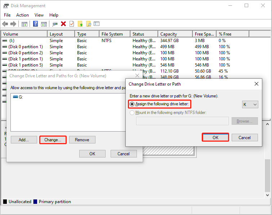Click the Properties checkmark page icon

pyautogui.click(x=72, y=24)
